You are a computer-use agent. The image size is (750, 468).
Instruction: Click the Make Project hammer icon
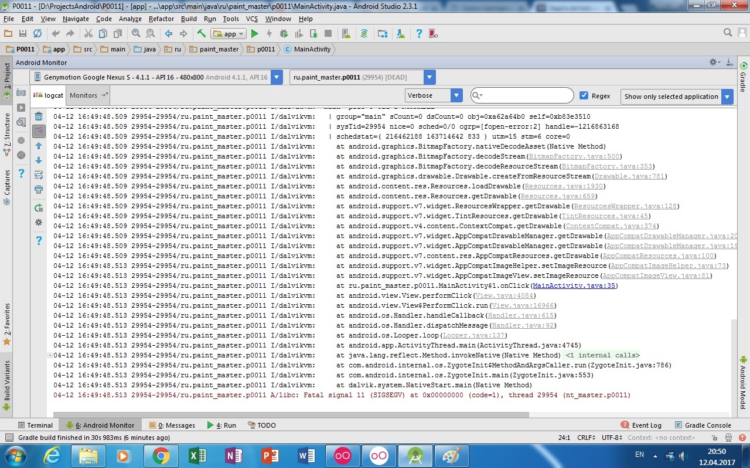202,34
